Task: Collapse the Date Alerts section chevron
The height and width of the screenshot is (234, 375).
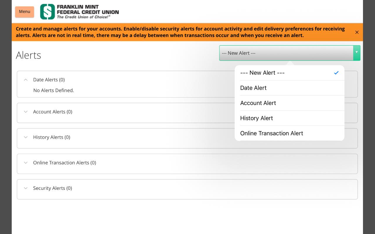Action: (26, 80)
